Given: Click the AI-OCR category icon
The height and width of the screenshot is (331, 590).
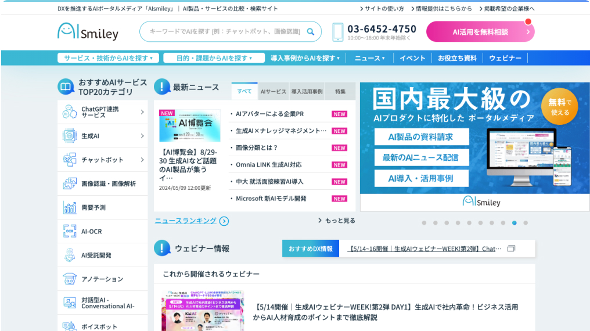Looking at the screenshot, I should (x=70, y=231).
